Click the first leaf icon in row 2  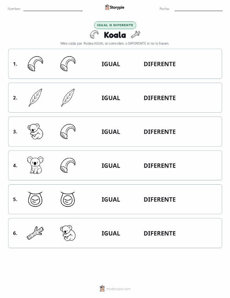(x=35, y=98)
